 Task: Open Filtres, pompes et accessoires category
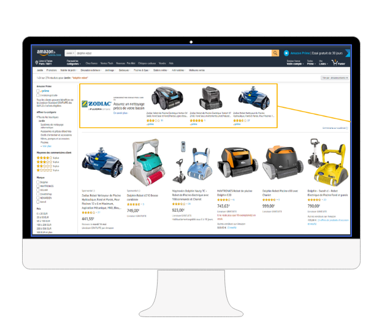[55, 139]
